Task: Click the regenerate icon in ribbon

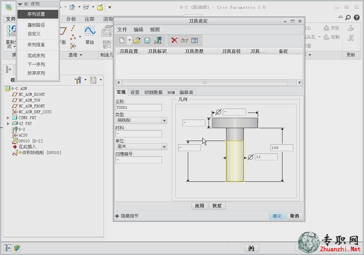Action: (11, 31)
